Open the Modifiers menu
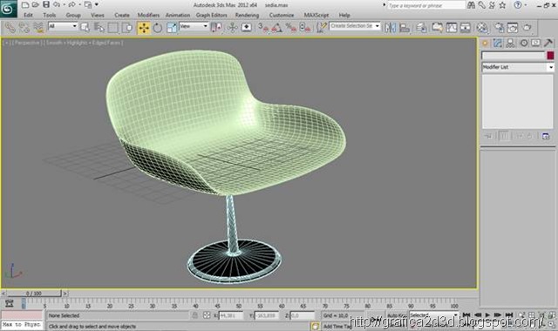Screen dimensions: 558x331 tap(148, 15)
